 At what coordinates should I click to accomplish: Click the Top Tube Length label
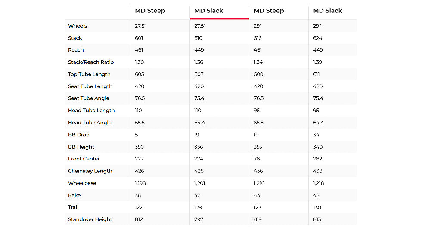(x=89, y=74)
